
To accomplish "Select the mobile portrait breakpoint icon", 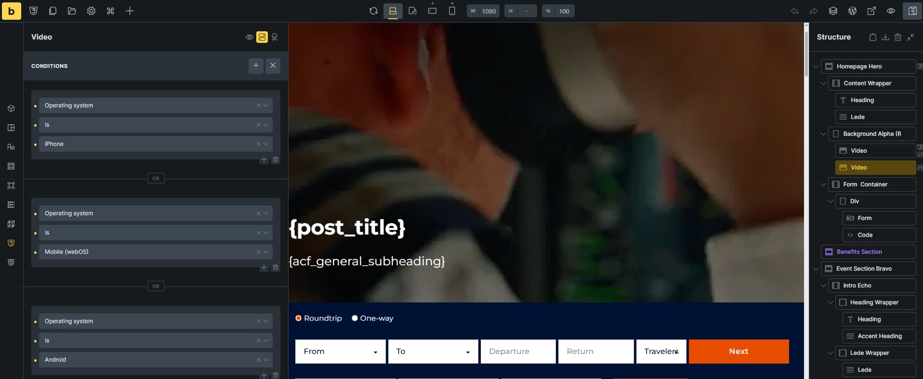I will 452,11.
